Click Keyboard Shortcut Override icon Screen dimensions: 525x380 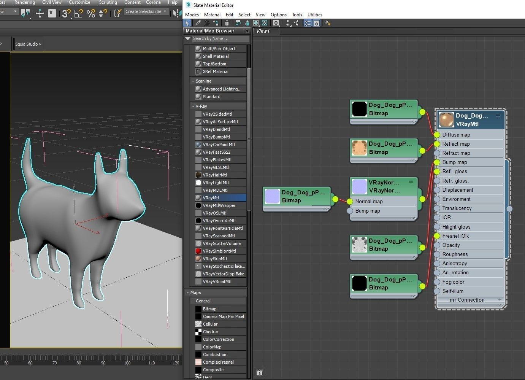[x=52, y=14]
